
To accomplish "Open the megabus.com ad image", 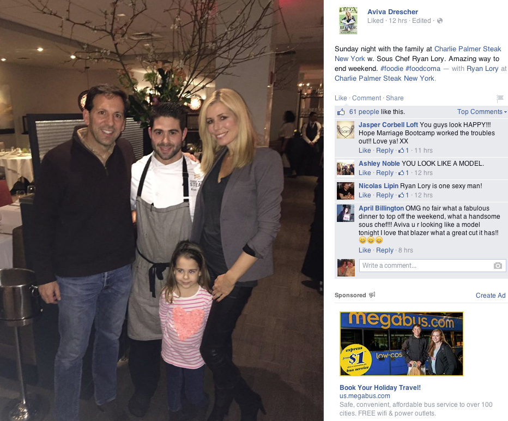I will point(401,344).
